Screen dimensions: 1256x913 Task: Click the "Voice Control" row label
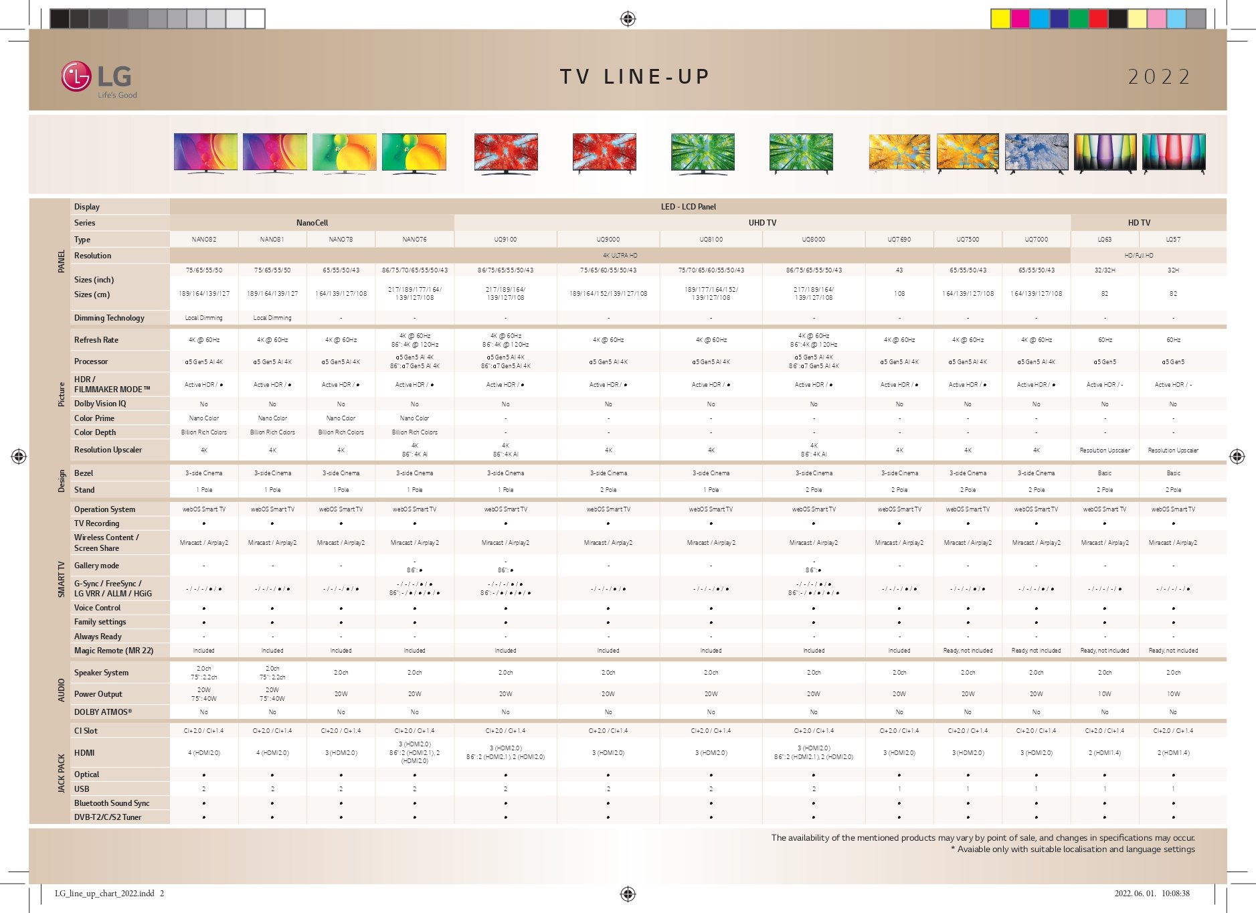click(97, 608)
